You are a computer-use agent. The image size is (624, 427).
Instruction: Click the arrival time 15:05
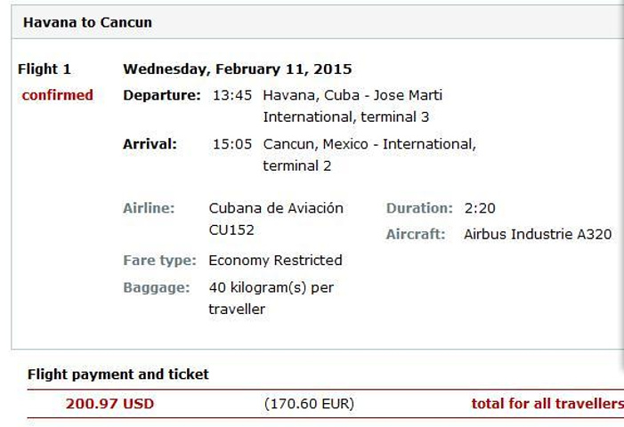click(x=231, y=144)
